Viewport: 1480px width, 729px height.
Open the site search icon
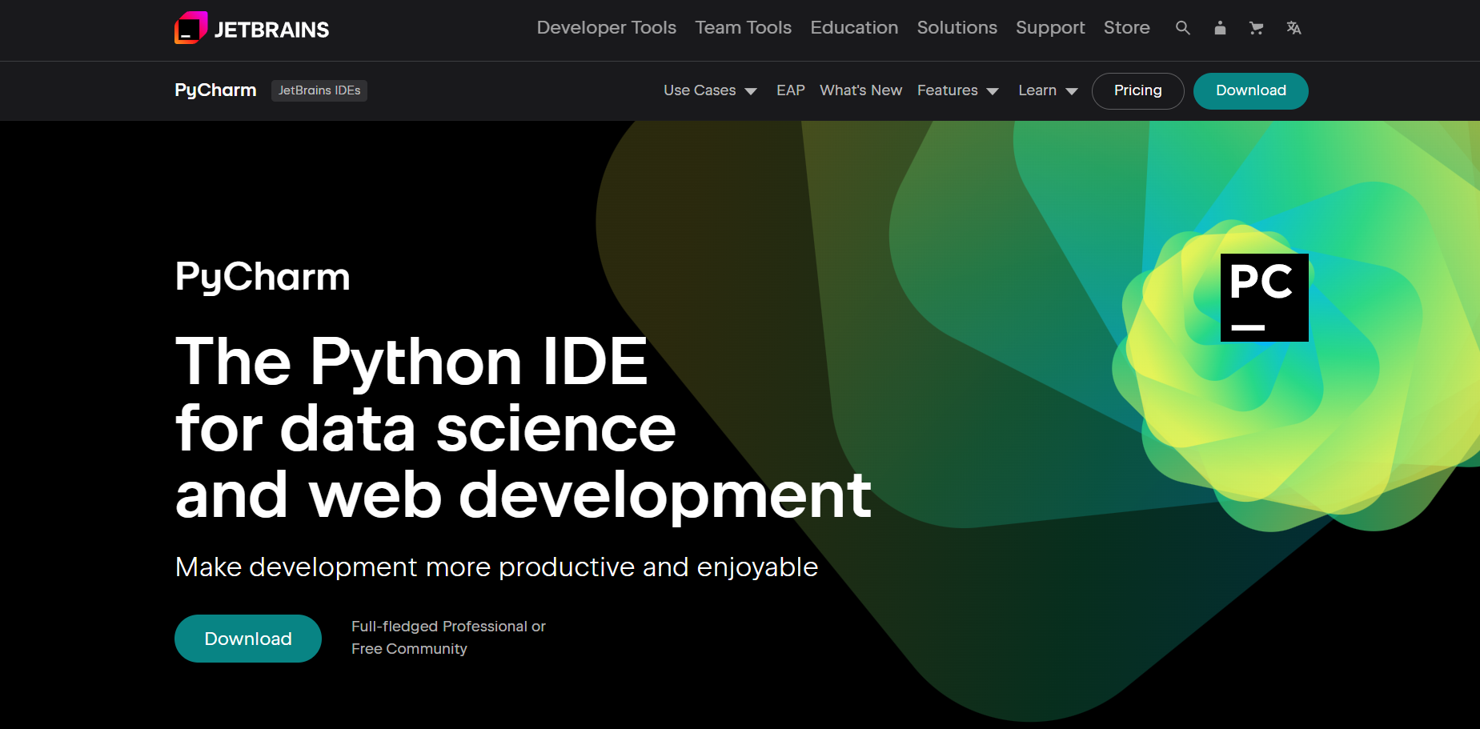[1183, 28]
